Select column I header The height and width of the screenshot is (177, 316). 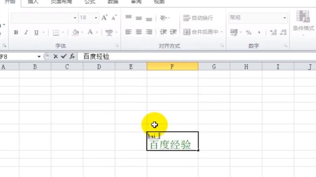pos(278,66)
